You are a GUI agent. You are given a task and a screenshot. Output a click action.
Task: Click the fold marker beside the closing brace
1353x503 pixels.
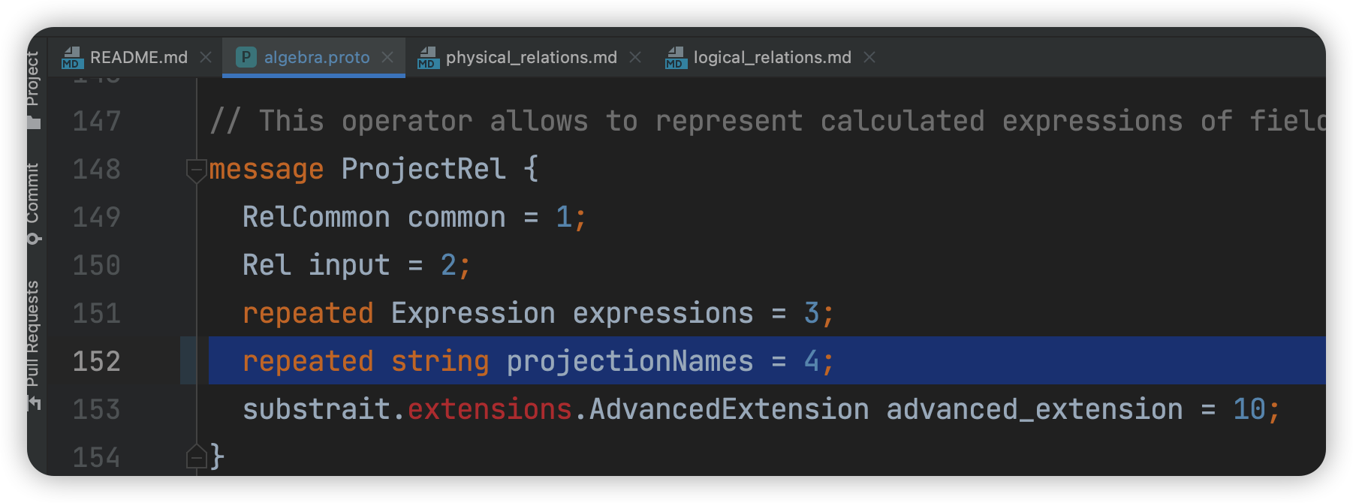(x=195, y=455)
